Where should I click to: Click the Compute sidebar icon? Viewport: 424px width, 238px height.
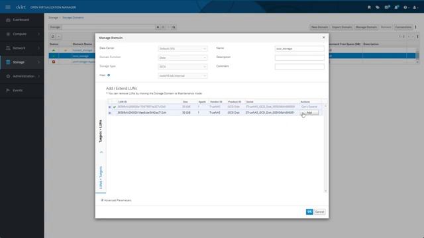click(x=8, y=34)
